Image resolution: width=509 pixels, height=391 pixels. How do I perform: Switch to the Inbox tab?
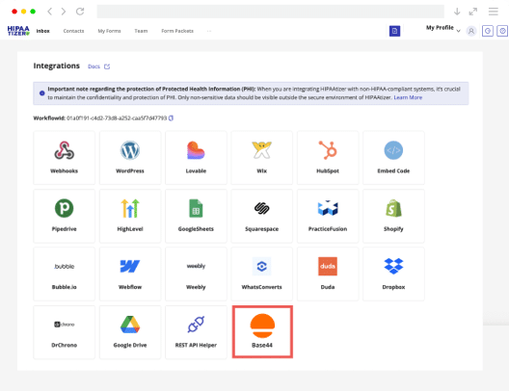42,31
